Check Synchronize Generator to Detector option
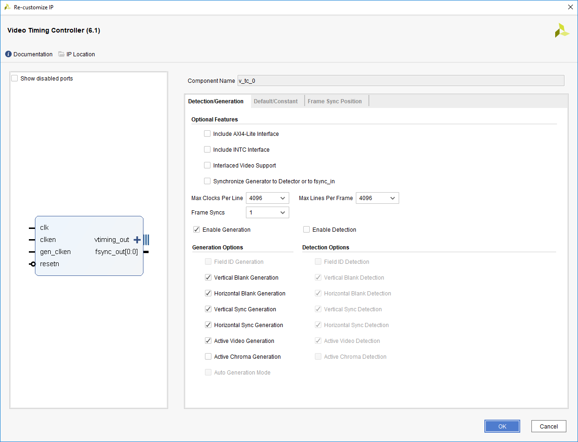The image size is (578, 442). (207, 181)
